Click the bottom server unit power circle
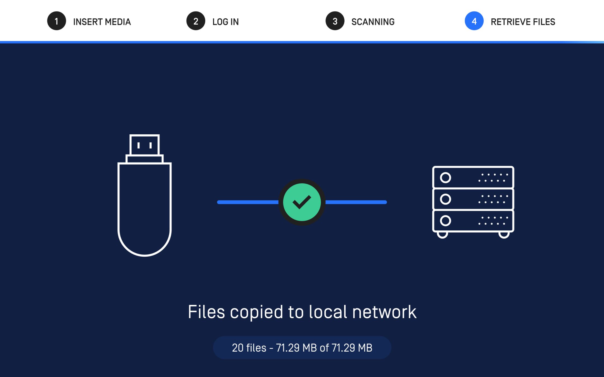The image size is (604, 377). tap(445, 221)
